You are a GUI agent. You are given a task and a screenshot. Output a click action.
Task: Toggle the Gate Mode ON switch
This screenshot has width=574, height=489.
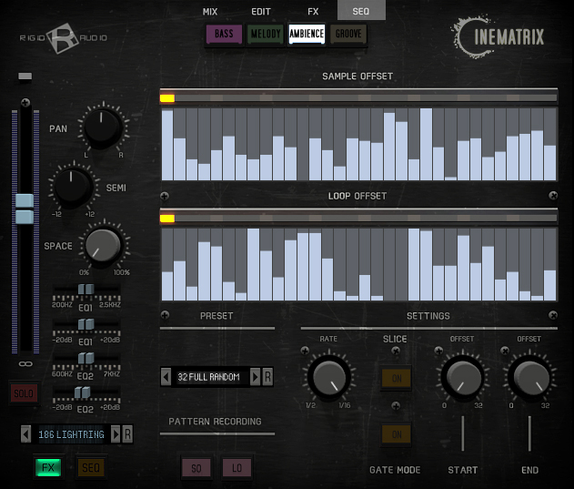tap(396, 434)
